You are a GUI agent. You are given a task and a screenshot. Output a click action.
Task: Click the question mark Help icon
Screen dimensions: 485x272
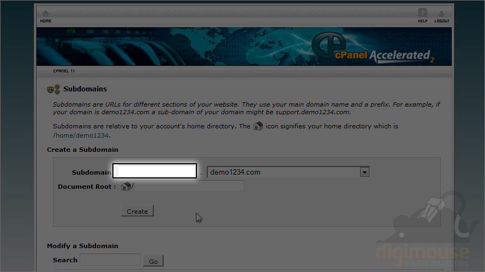[x=422, y=13]
